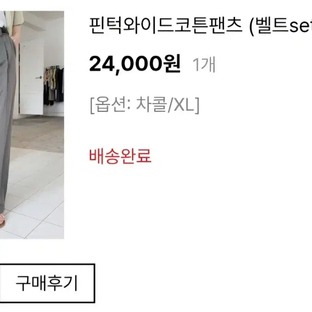This screenshot has width=312, height=312.
Task: Open the 핀턱와이드코튼팬츠 product title link
Action: point(165,26)
